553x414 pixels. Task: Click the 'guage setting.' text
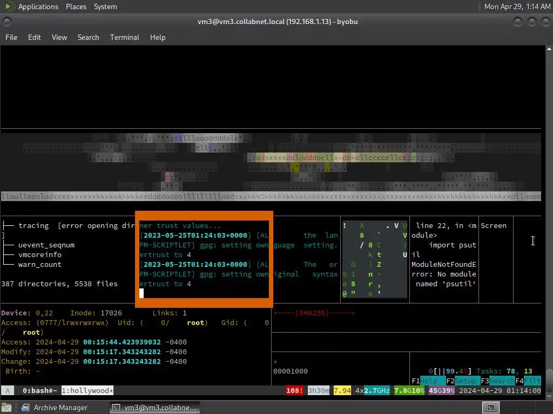[x=306, y=245]
